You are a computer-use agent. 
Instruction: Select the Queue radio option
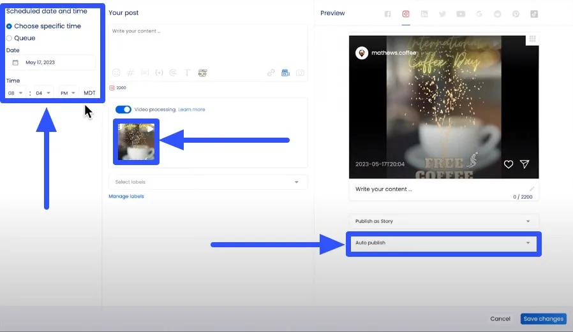coord(10,38)
